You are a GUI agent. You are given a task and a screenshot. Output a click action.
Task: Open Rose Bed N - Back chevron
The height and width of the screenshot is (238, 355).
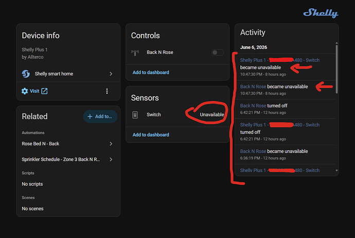pos(111,144)
